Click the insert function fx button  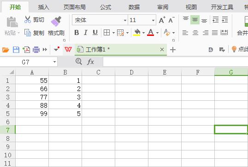[91, 62]
